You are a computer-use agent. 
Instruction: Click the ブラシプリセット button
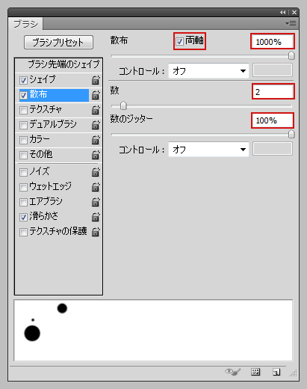click(58, 43)
